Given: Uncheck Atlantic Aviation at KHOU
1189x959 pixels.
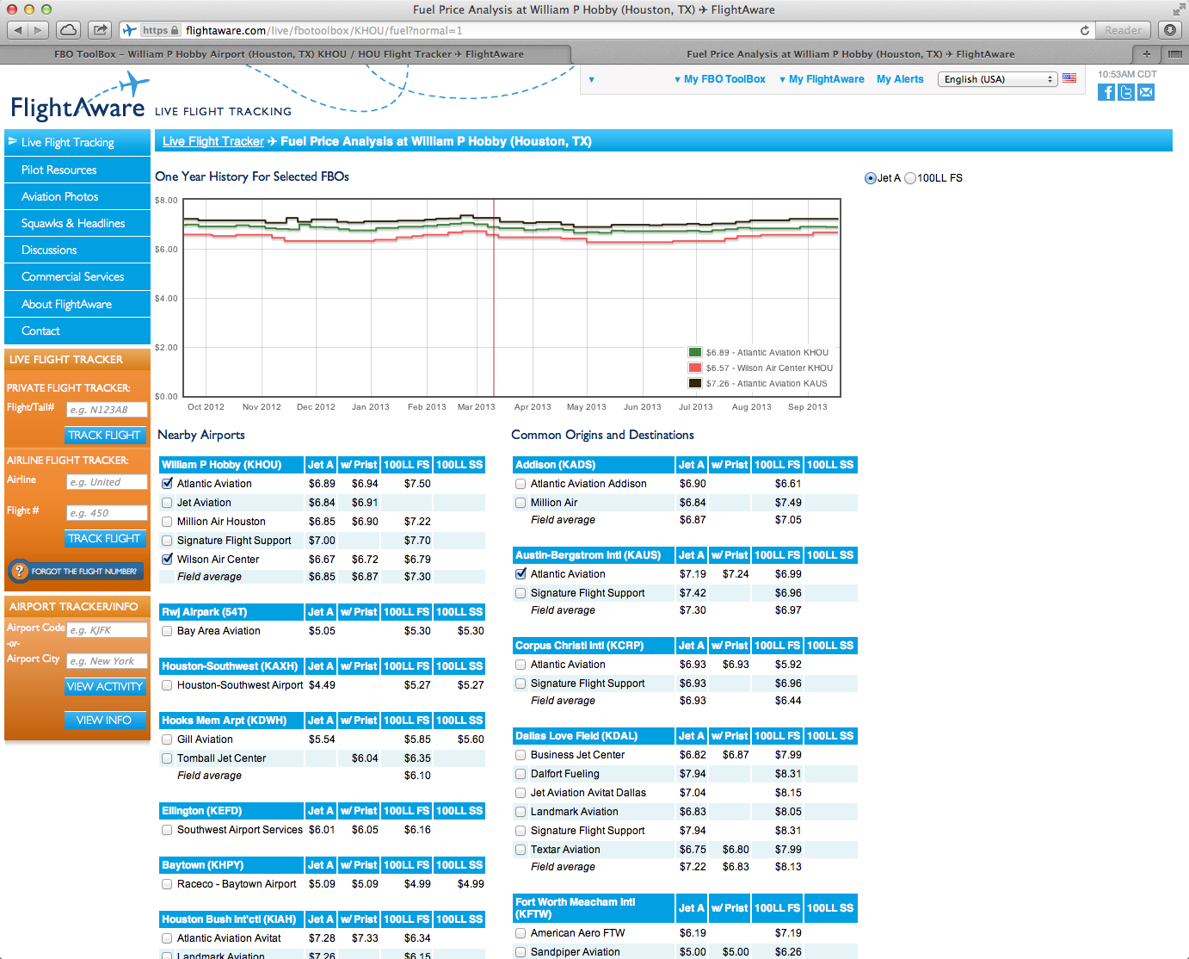Looking at the screenshot, I should (166, 483).
